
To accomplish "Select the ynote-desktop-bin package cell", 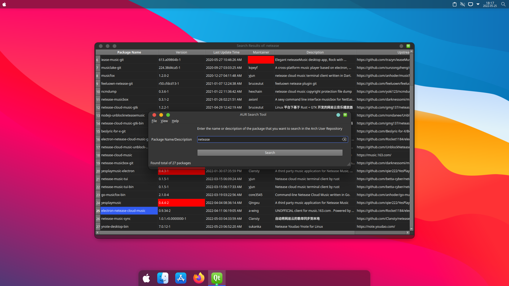I will [129, 227].
